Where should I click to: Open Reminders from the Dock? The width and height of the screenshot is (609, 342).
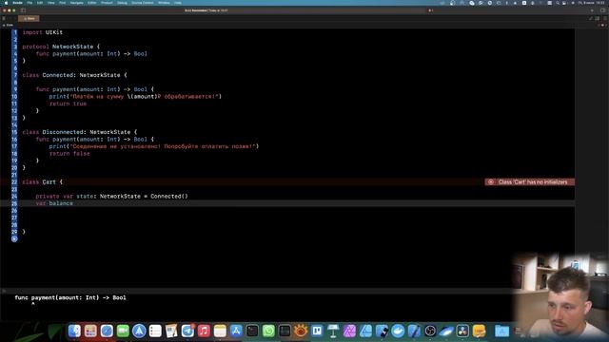coord(155,331)
